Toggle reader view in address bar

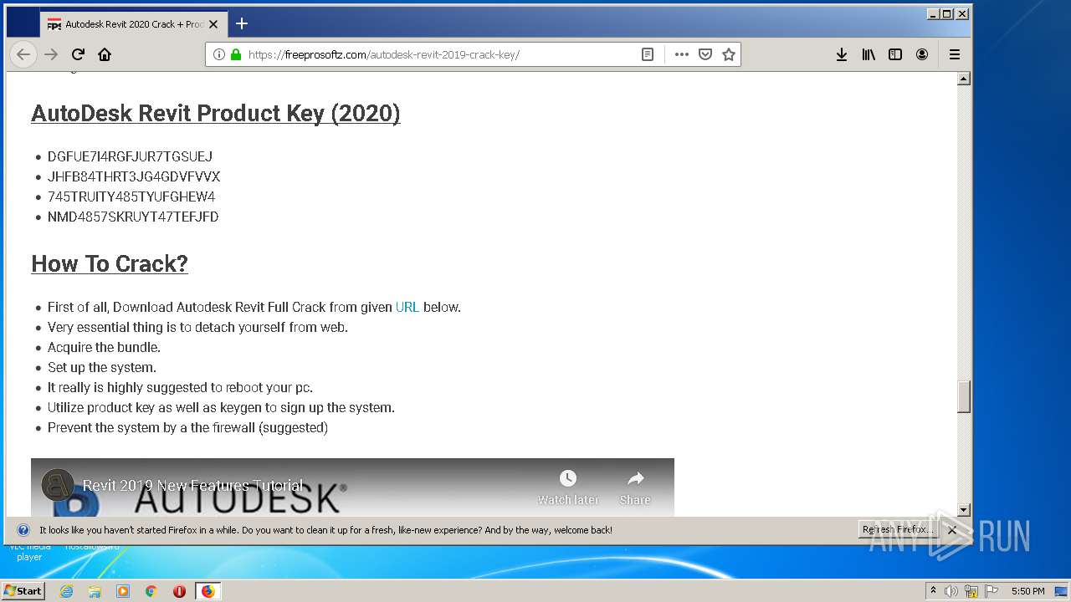647,54
